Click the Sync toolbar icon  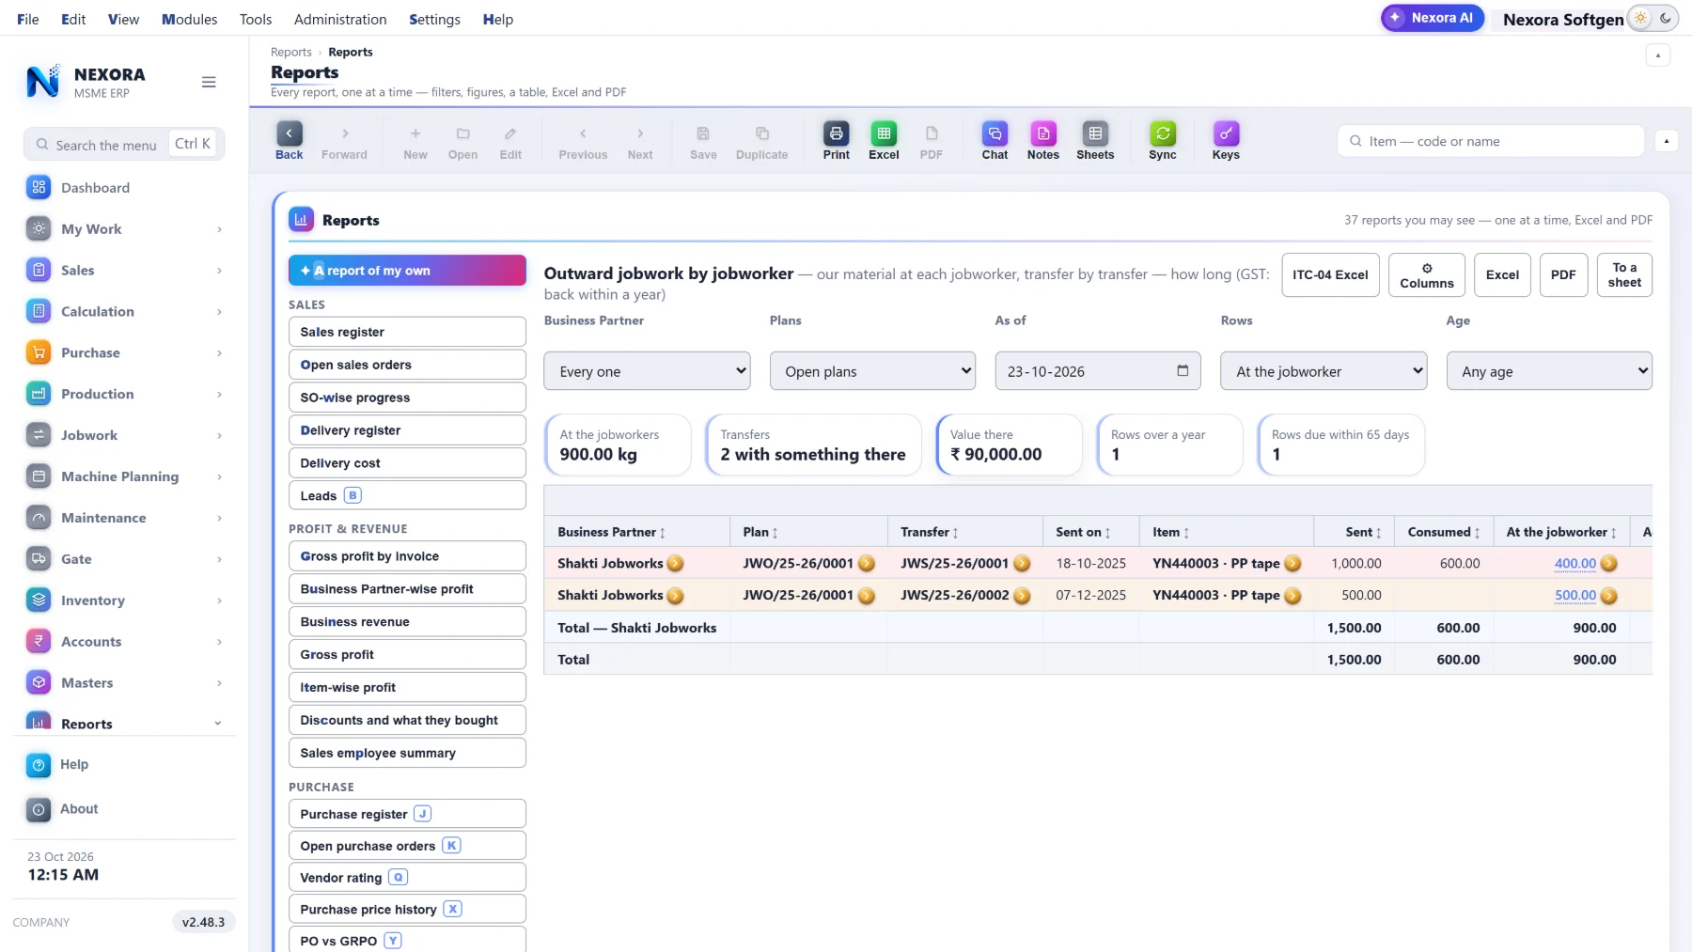tap(1163, 141)
